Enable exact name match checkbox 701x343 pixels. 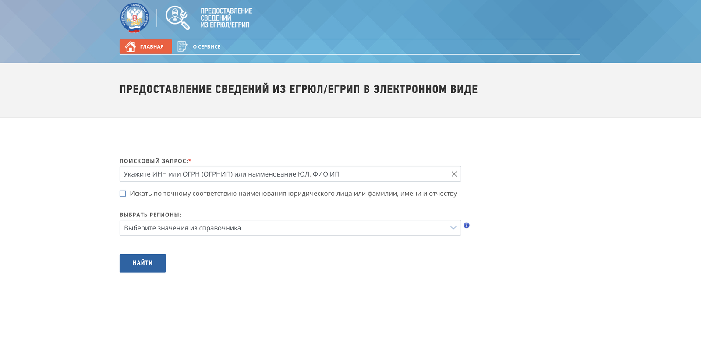click(x=123, y=194)
